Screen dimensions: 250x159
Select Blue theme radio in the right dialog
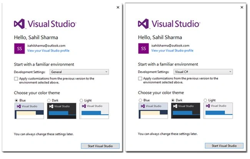click(140, 100)
